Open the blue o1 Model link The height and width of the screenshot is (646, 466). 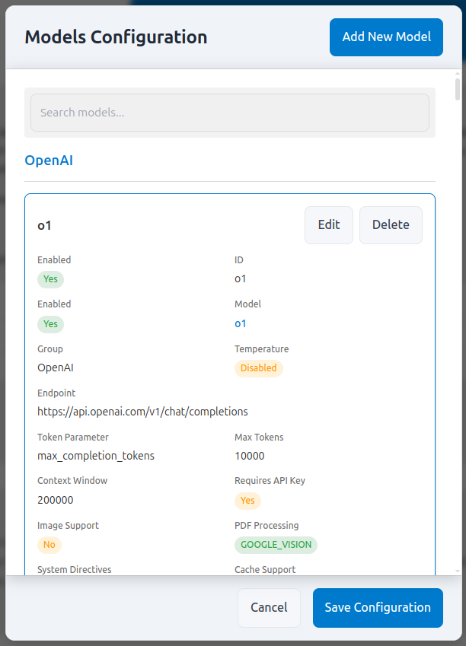240,324
